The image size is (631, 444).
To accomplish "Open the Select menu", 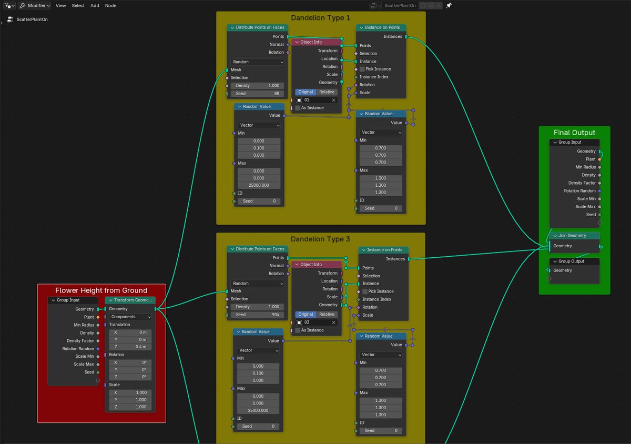I will coord(78,5).
